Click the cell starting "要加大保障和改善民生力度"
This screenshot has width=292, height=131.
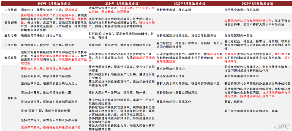[122, 127]
